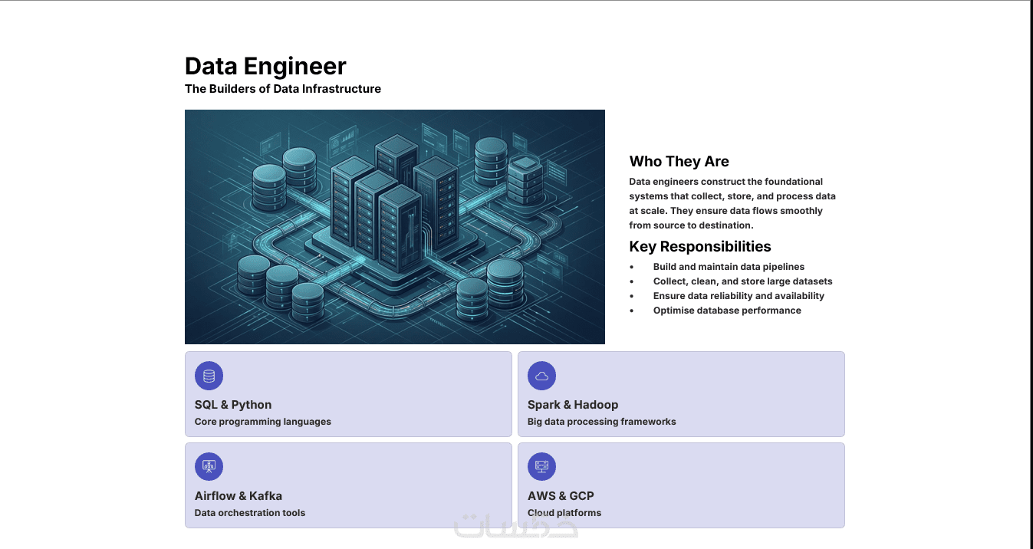1033x549 pixels.
Task: Select 'Cloud platforms' text
Action: pyautogui.click(x=564, y=513)
